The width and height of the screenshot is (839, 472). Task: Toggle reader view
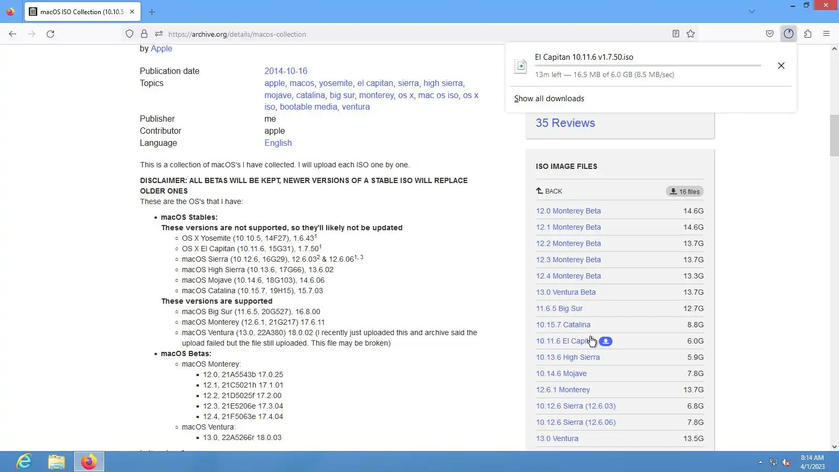(x=676, y=34)
